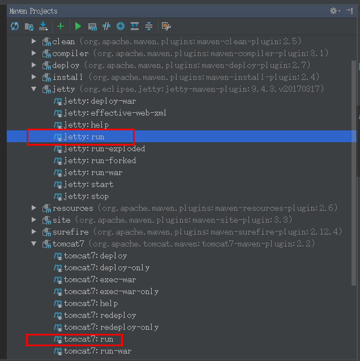Select jetty:deploy-war goal
The width and height of the screenshot is (360, 361).
pos(95,101)
